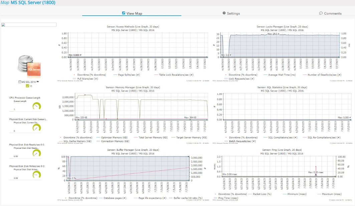Viewport: 355px width, 206px height.
Task: Click the 'Average Wait Time (ms)' legend entry
Action: (280, 75)
